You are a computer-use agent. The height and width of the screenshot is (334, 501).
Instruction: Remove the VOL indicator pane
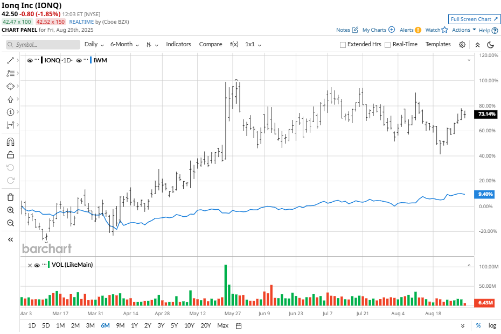point(30,265)
